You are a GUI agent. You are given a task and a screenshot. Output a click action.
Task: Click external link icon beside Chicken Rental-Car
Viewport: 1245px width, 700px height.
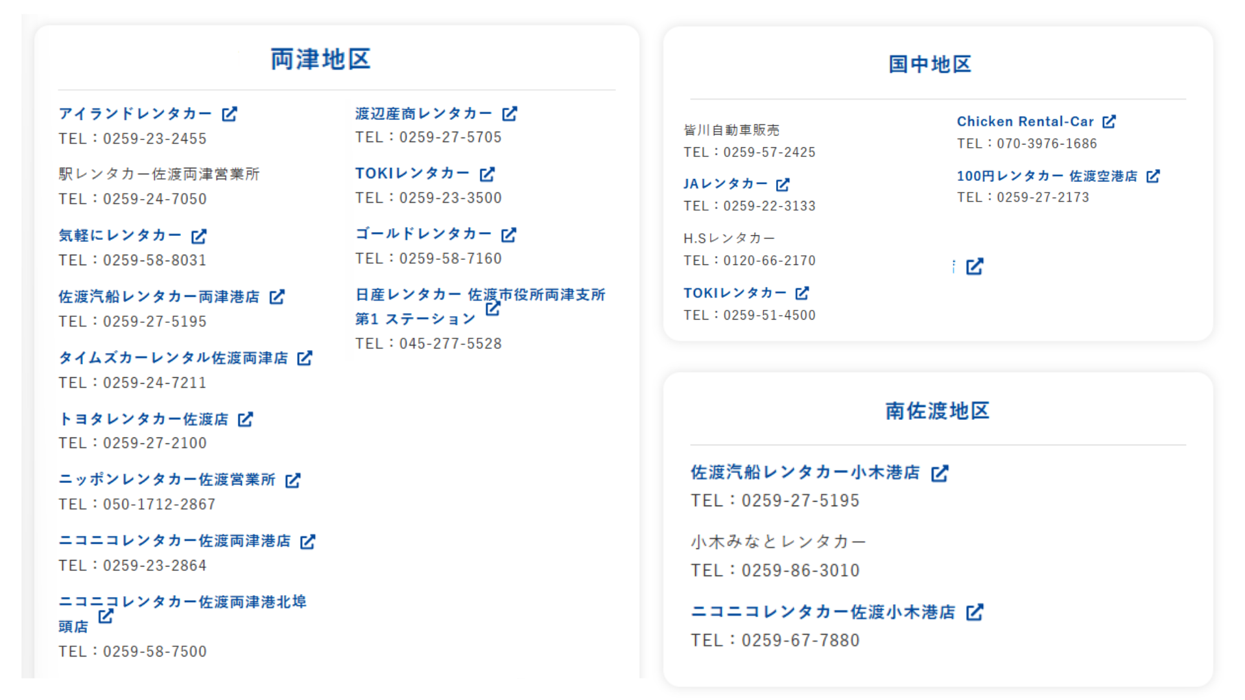(1109, 122)
